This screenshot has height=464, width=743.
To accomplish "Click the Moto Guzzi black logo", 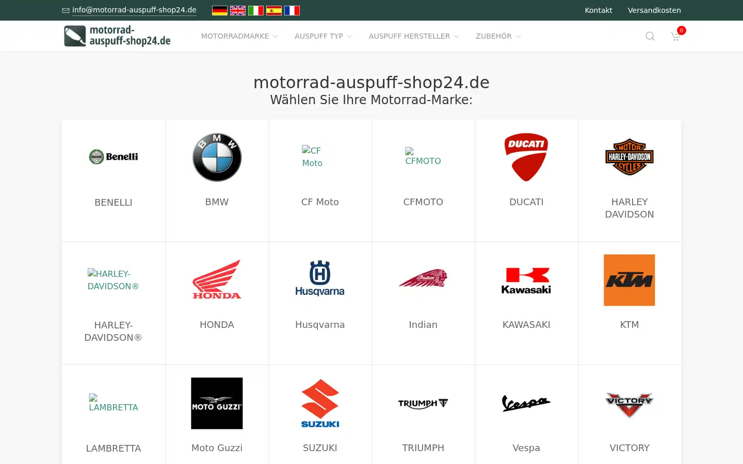I will (217, 403).
